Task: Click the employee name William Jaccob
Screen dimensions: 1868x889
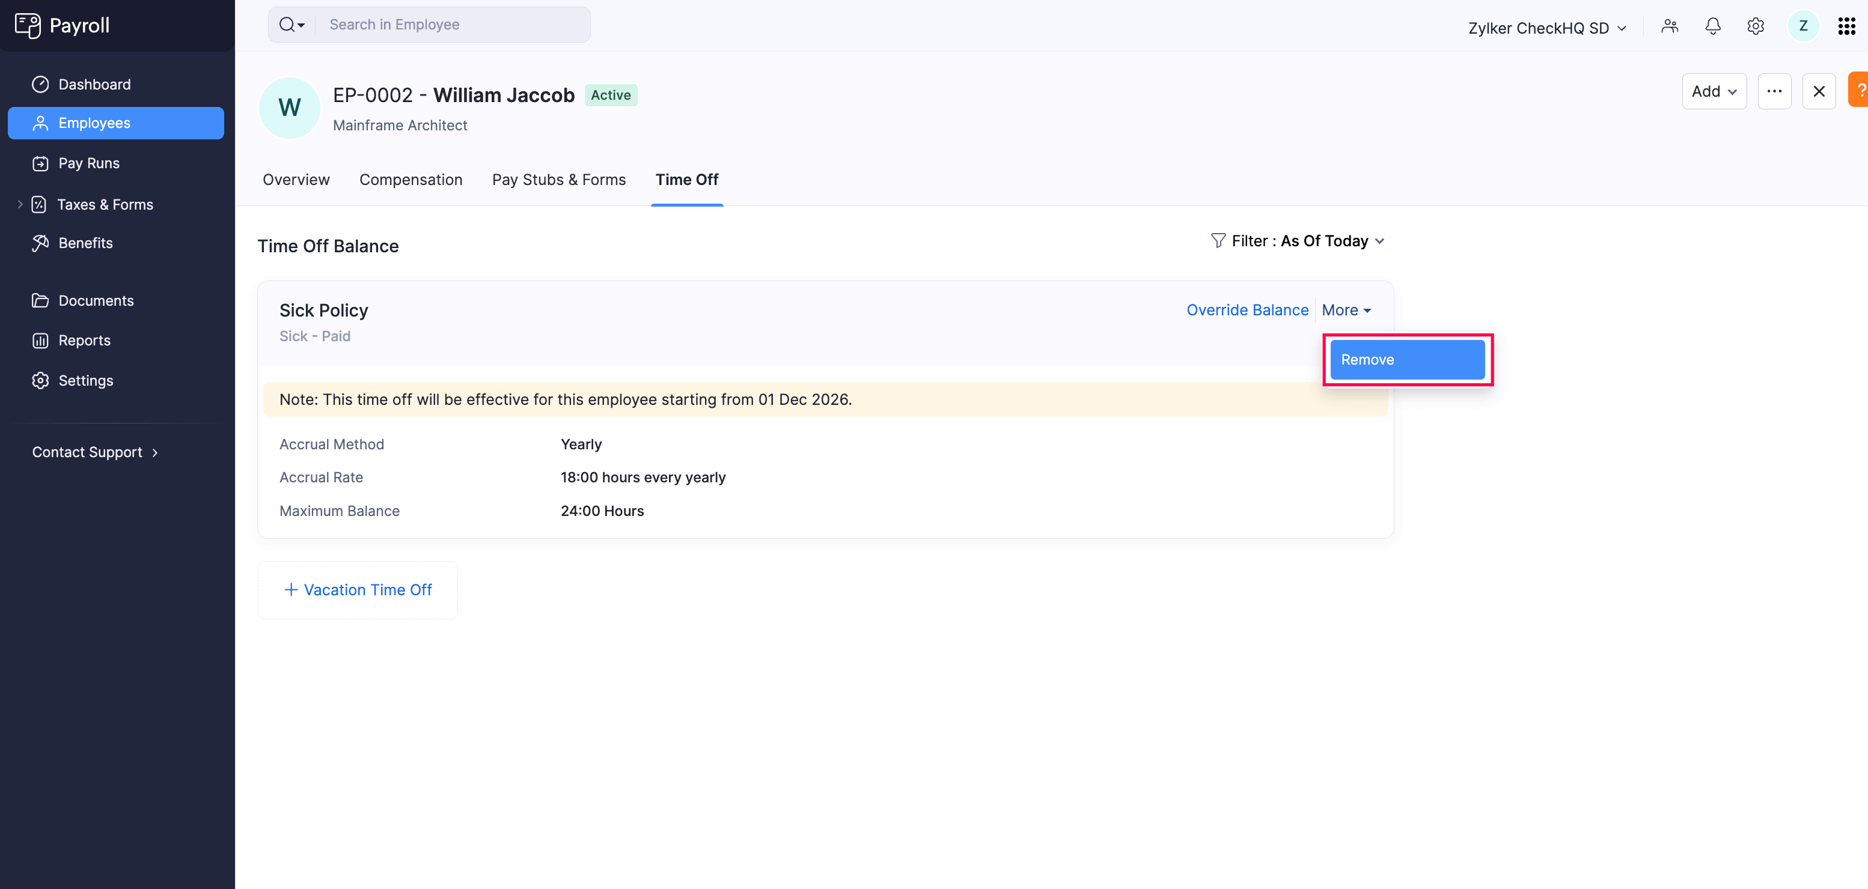Action: [x=503, y=95]
